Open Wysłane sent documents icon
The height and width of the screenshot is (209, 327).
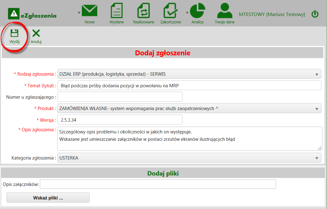pos(117,10)
